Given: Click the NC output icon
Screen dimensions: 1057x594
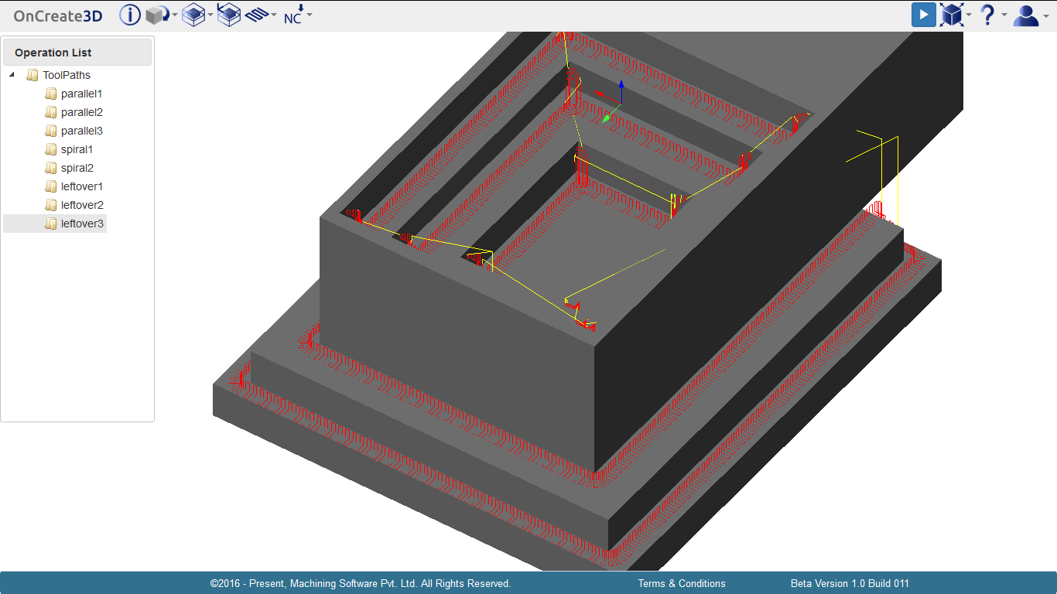Looking at the screenshot, I should click(x=293, y=15).
